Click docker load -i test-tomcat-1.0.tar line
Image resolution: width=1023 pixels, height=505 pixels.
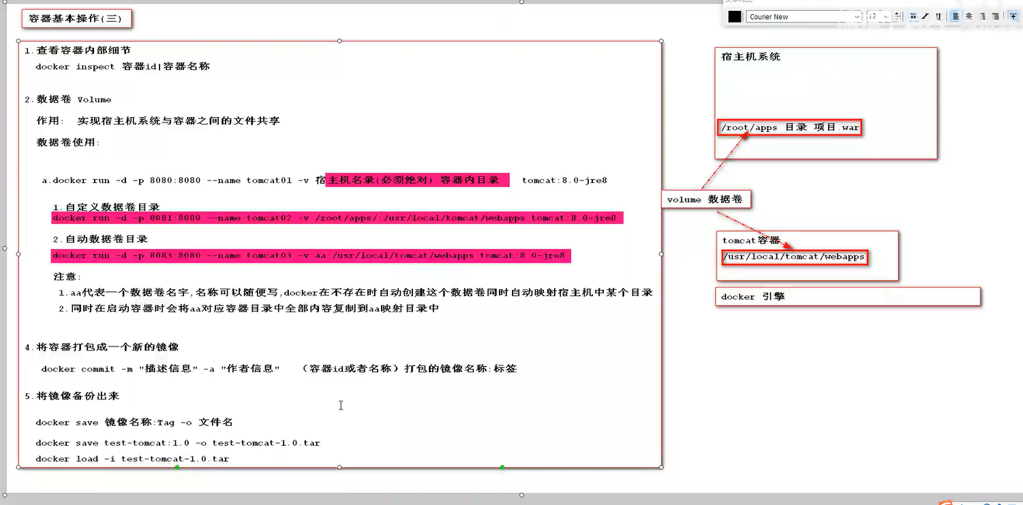tap(132, 459)
